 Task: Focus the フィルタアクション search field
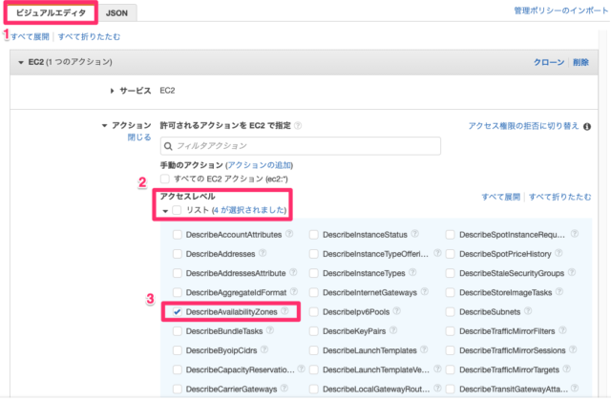pyautogui.click(x=301, y=146)
